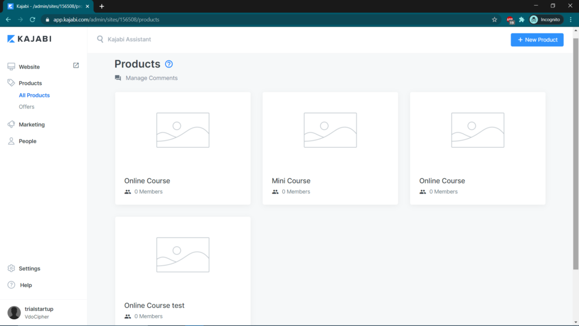Click the Mini Course placeholder thumbnail
This screenshot has height=326, width=579.
click(x=330, y=130)
